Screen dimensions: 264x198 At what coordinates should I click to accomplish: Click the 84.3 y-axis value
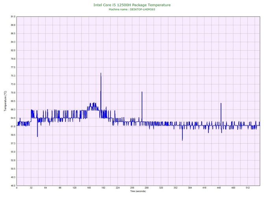tap(13, 42)
